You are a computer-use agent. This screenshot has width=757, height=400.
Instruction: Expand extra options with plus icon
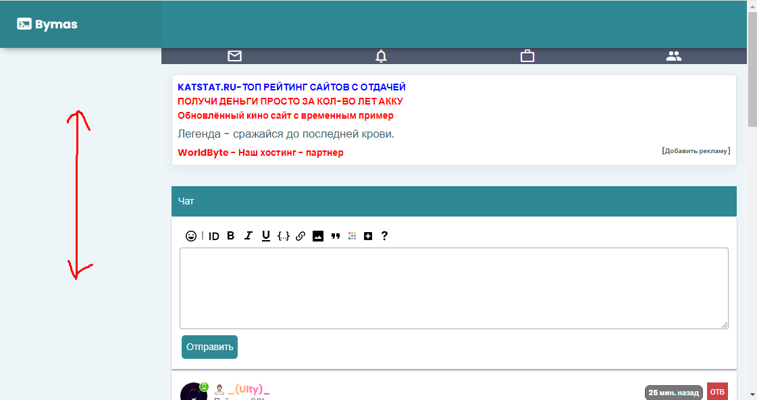[x=368, y=236]
